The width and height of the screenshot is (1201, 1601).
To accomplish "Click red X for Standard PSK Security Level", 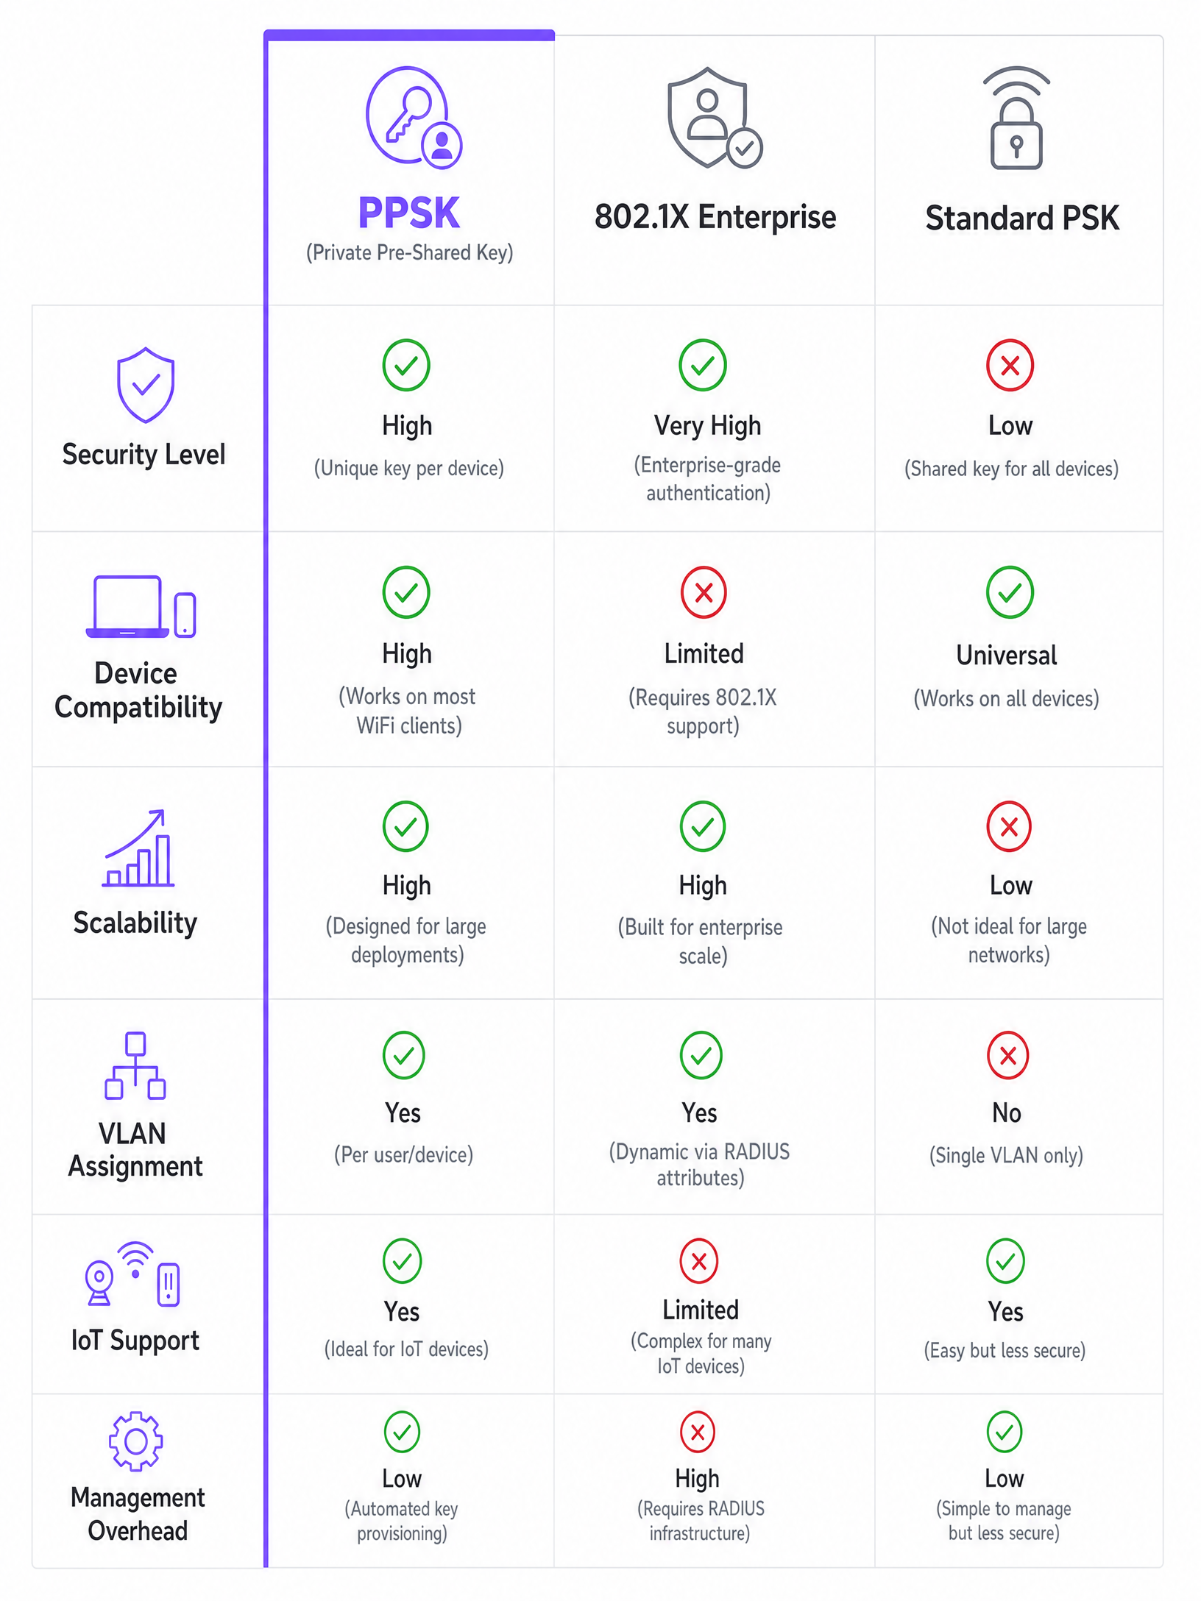I will point(1010,365).
